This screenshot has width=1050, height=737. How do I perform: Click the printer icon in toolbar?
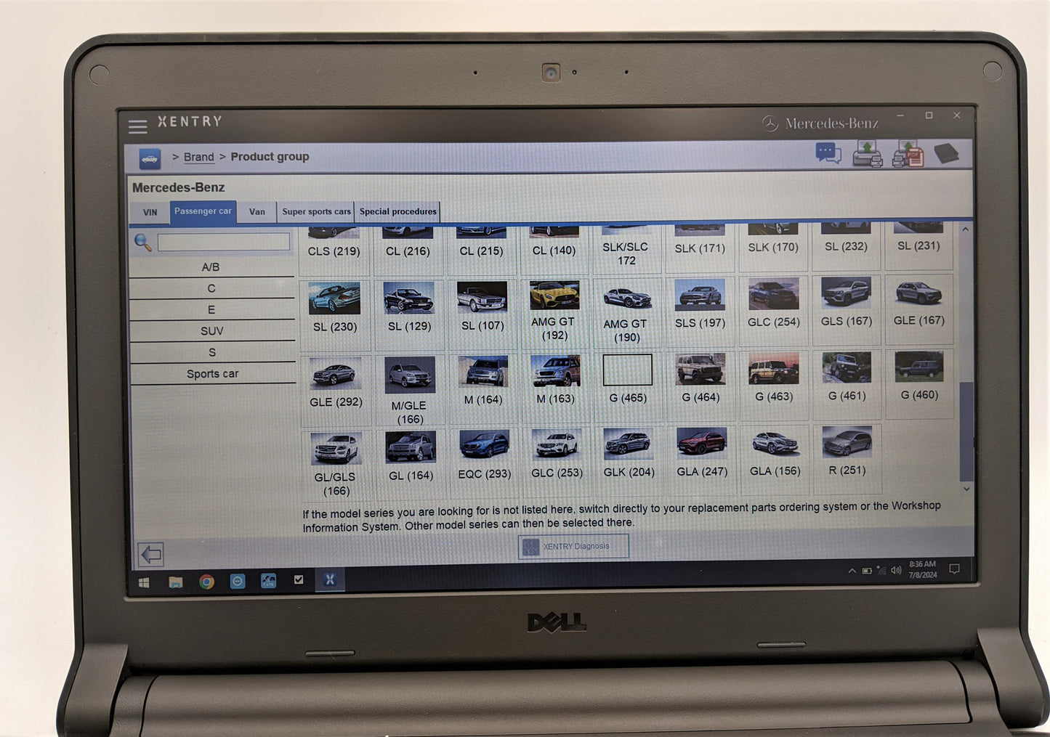coord(867,154)
